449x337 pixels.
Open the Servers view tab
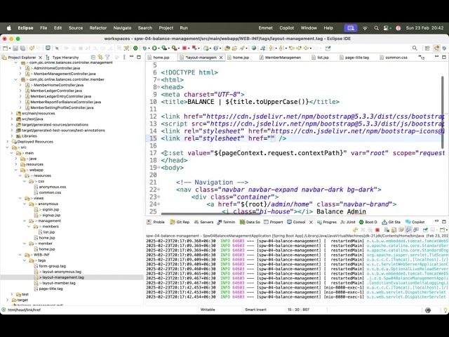[x=203, y=222]
